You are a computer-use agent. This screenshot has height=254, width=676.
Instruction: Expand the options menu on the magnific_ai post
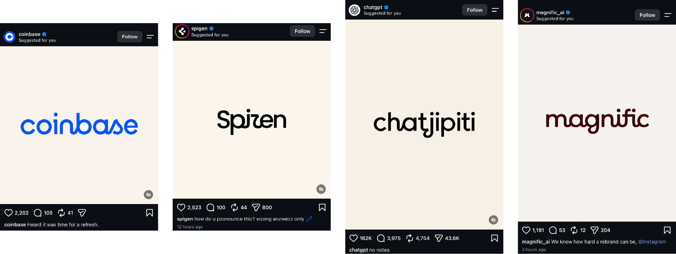pos(668,15)
